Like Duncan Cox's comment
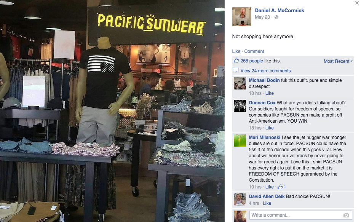 pos(269,128)
